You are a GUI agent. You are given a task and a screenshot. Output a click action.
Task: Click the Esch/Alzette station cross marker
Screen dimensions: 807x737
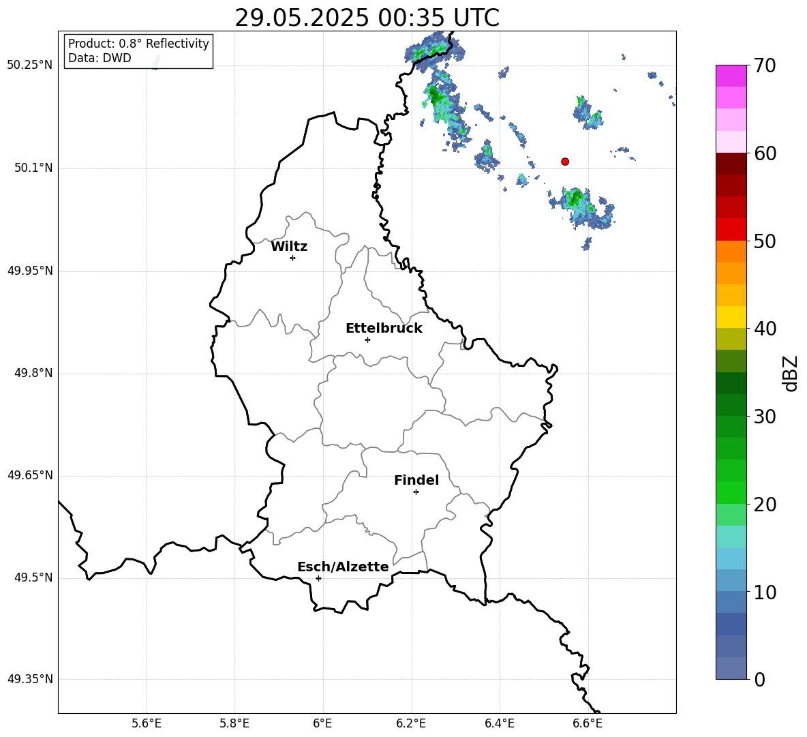click(x=318, y=578)
